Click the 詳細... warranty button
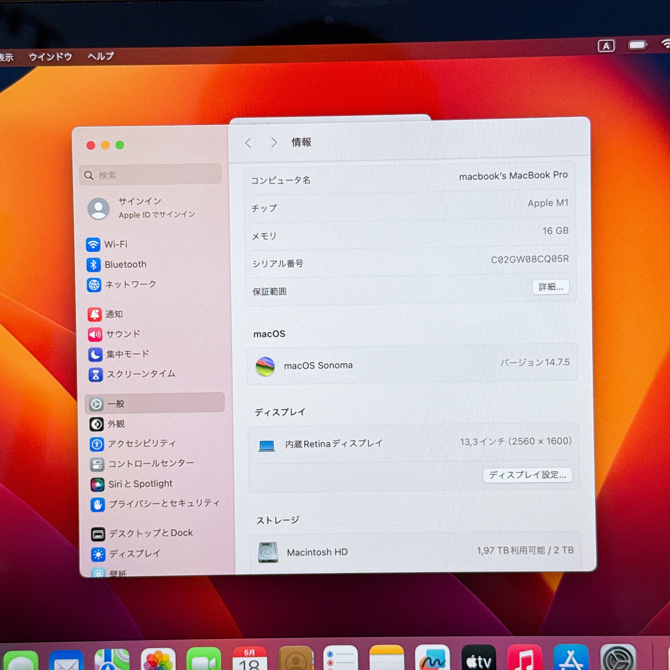 pos(550,287)
